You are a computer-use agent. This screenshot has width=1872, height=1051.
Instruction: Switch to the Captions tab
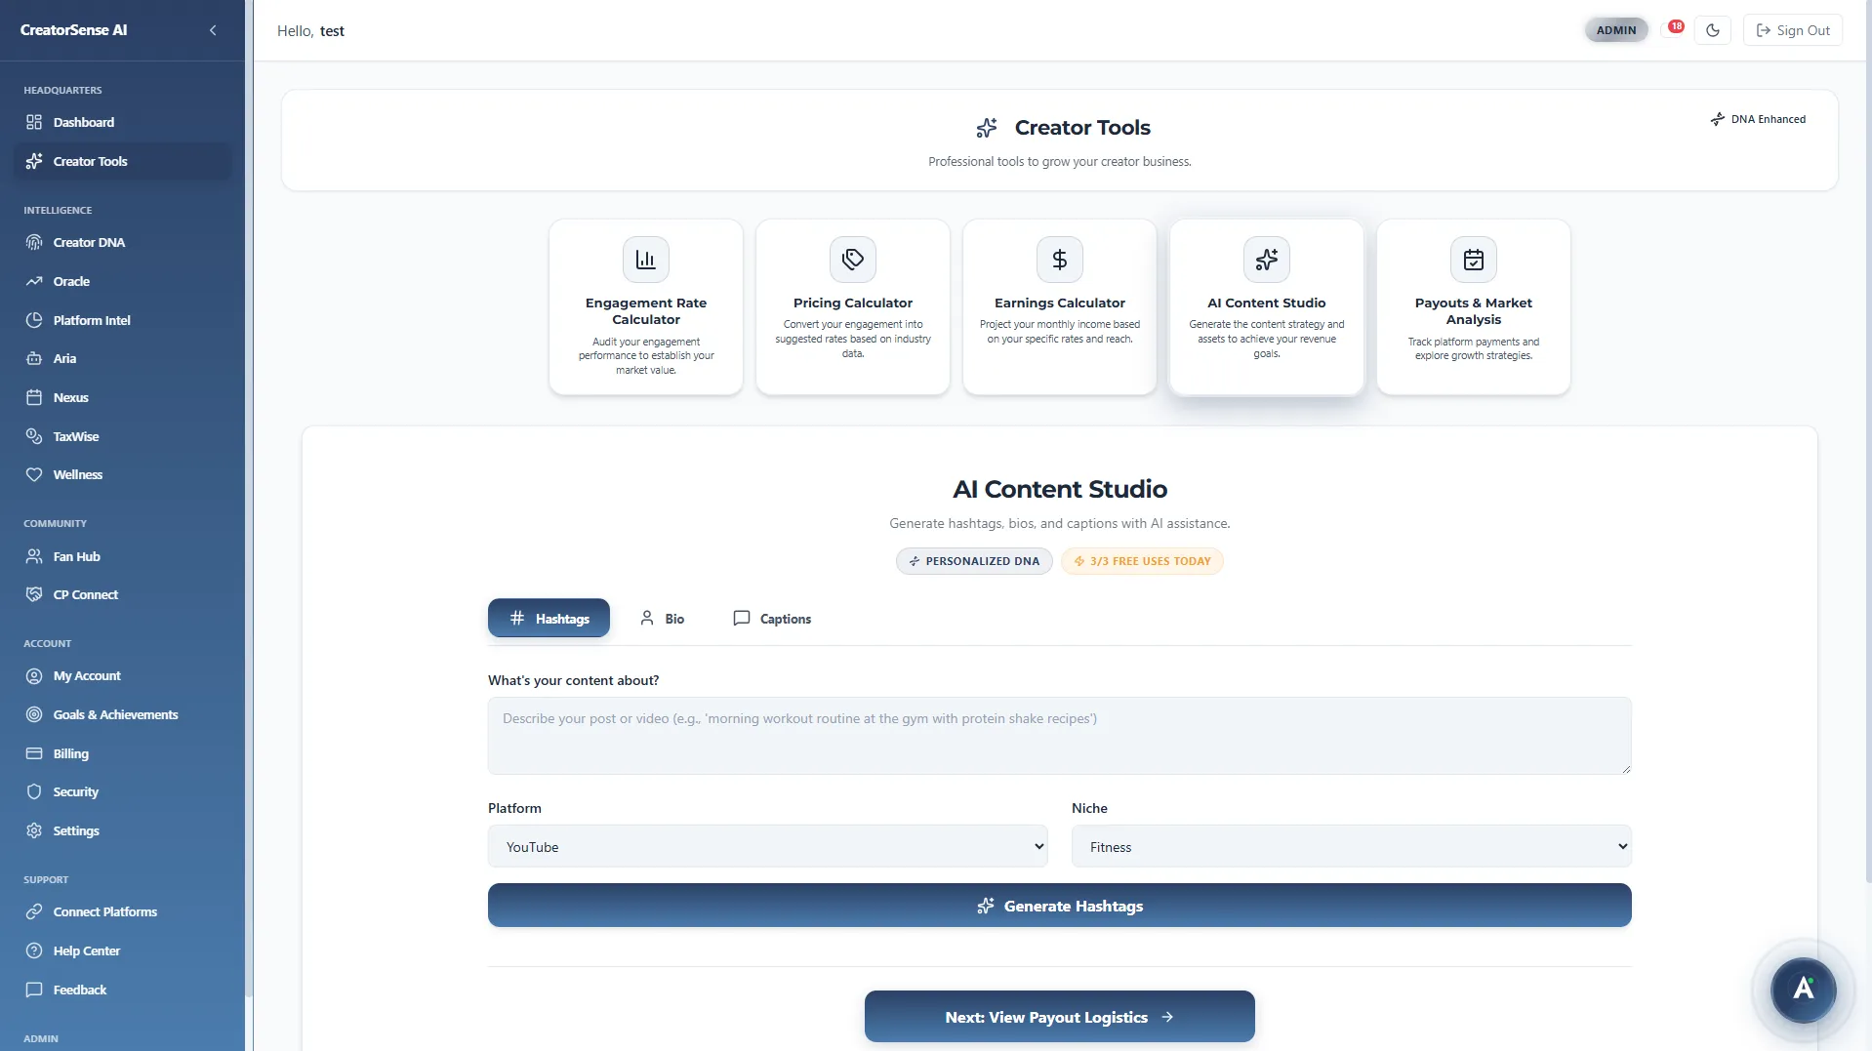(x=771, y=618)
